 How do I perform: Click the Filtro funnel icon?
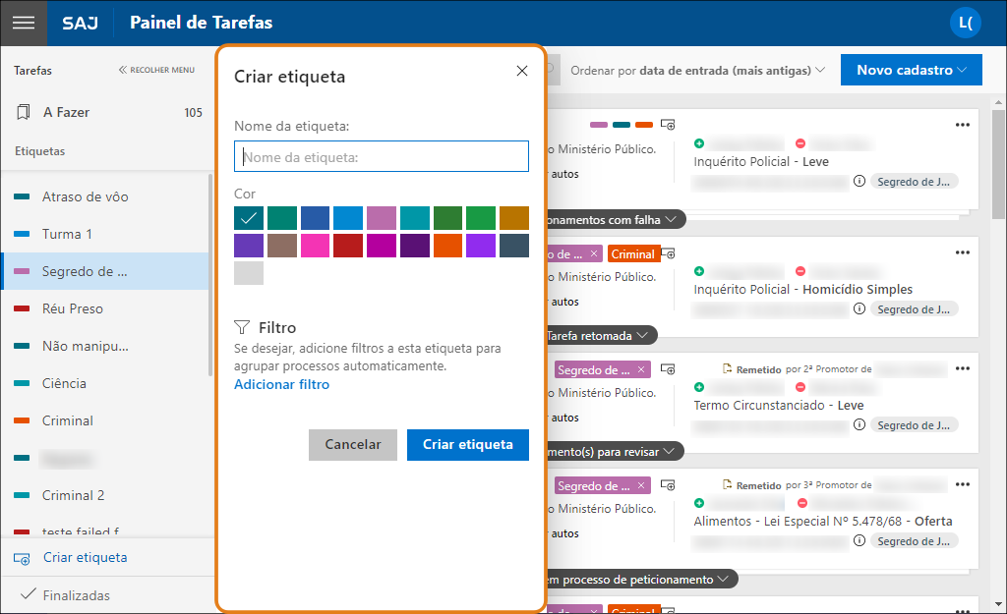click(242, 327)
